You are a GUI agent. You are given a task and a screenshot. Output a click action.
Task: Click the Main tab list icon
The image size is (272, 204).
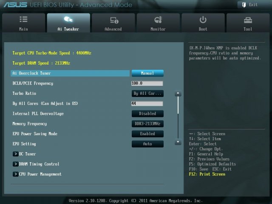point(23,20)
